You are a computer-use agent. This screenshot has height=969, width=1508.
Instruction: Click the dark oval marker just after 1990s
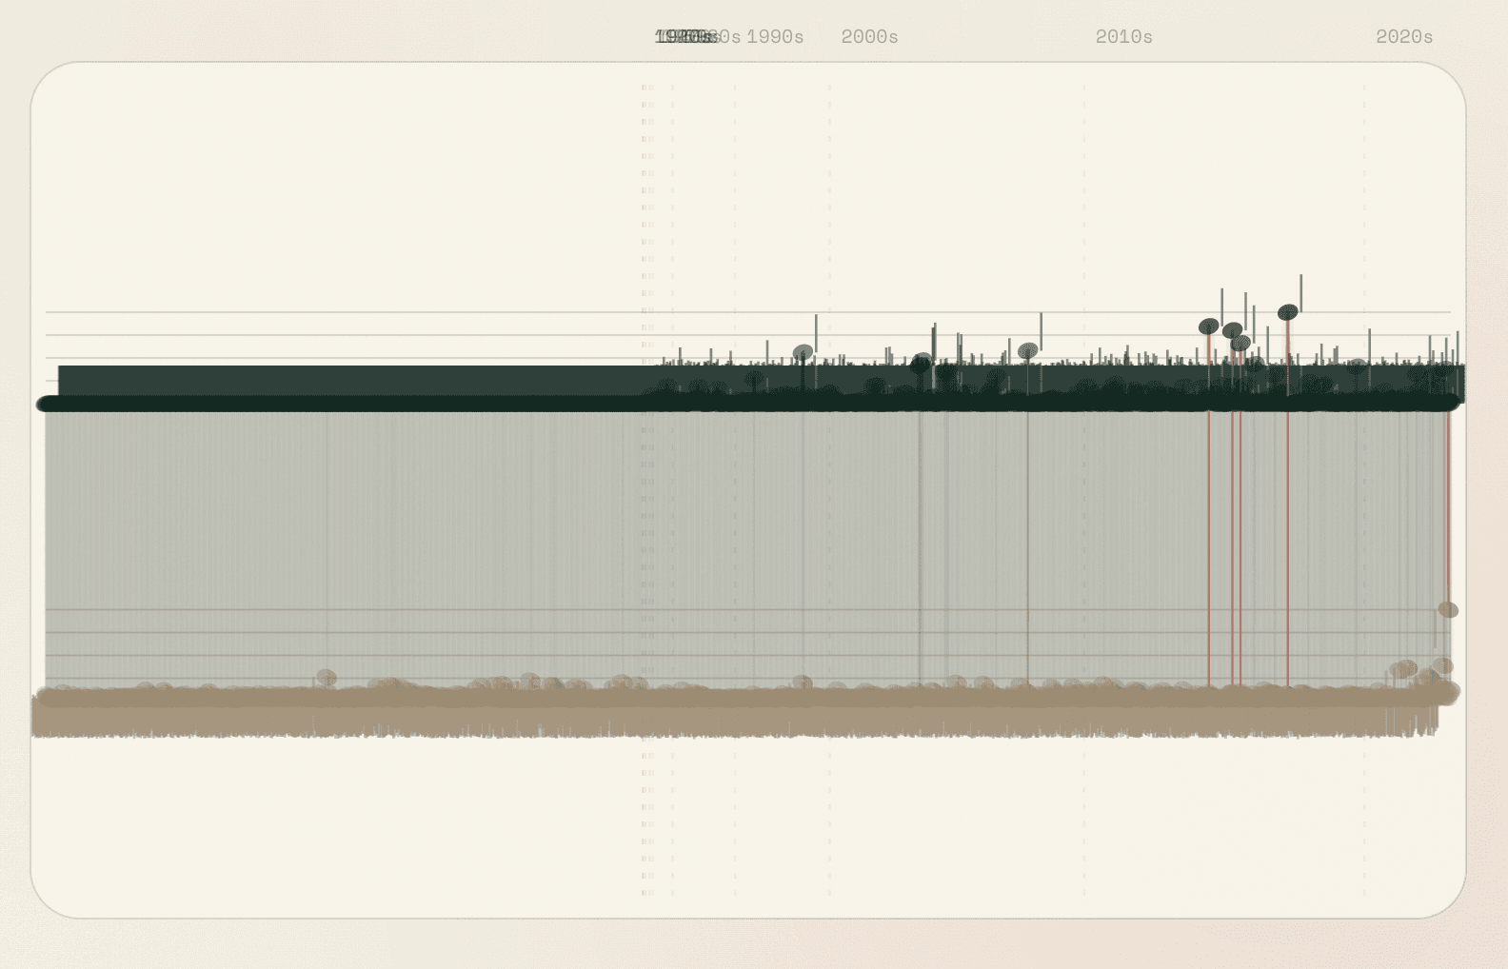tap(803, 353)
